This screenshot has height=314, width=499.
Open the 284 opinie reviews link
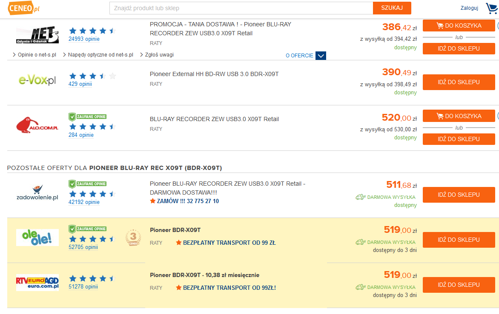pyautogui.click(x=81, y=135)
